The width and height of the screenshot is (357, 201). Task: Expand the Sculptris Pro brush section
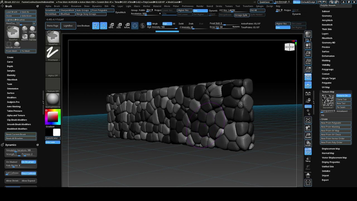[13, 102]
